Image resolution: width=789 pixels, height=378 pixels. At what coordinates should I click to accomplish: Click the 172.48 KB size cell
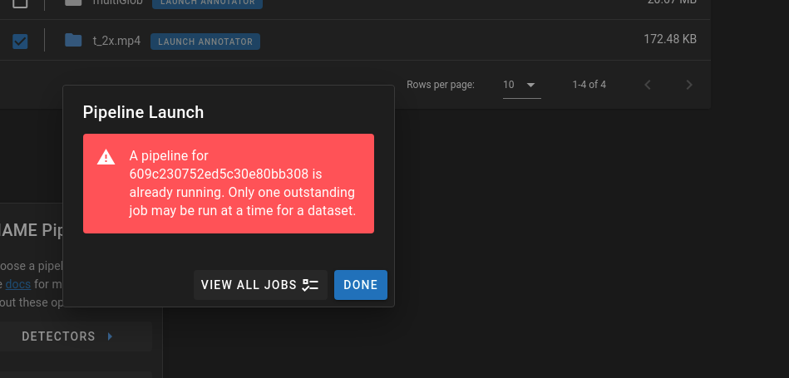coord(670,39)
